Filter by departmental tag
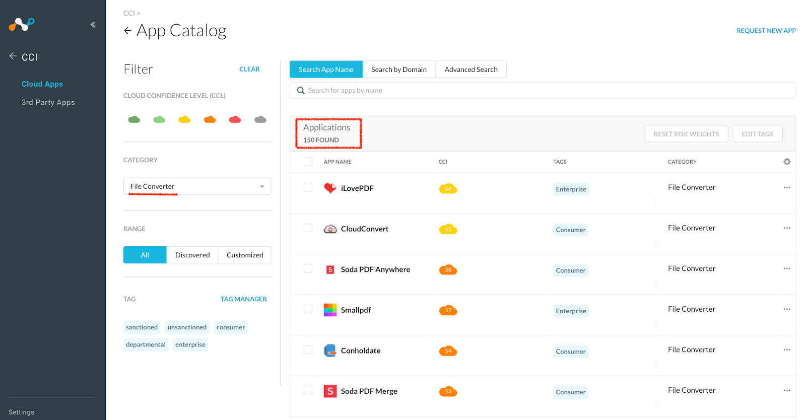Viewport: 806px width, 420px height. click(x=146, y=344)
